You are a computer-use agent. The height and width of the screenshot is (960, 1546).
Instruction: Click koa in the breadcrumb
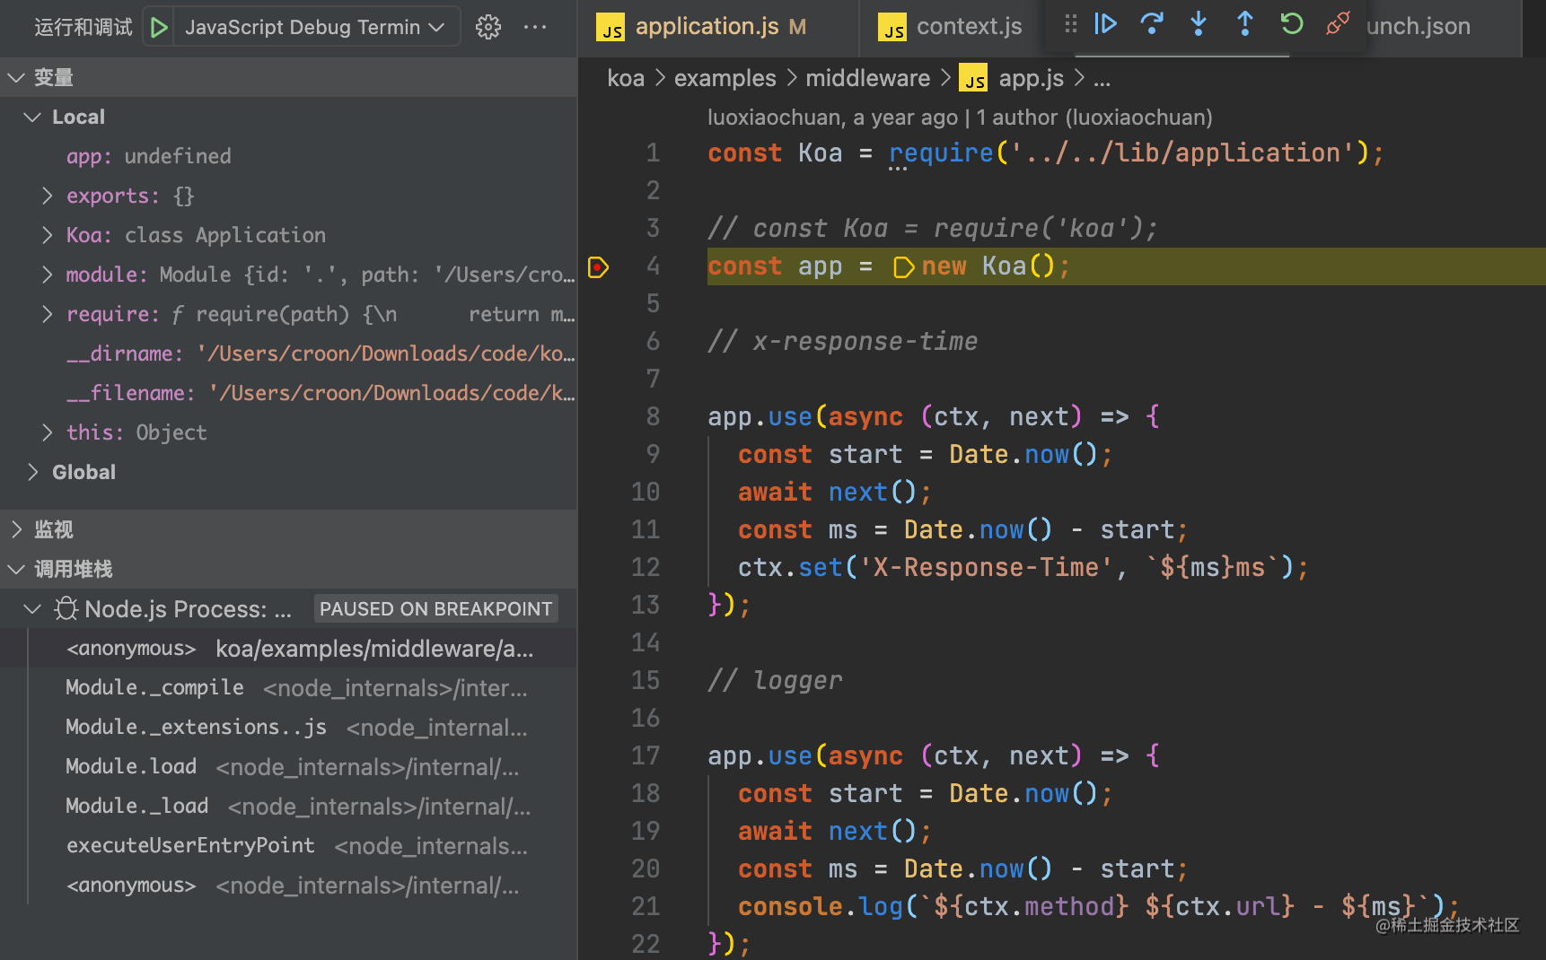tap(626, 79)
